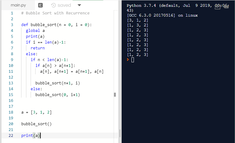Click the orange console prompt arrow
The height and width of the screenshot is (143, 235).
(128, 60)
